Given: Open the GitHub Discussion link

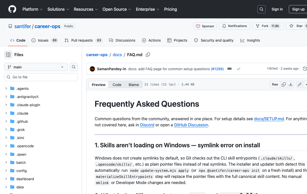Looking at the screenshot, I should click(191, 125).
